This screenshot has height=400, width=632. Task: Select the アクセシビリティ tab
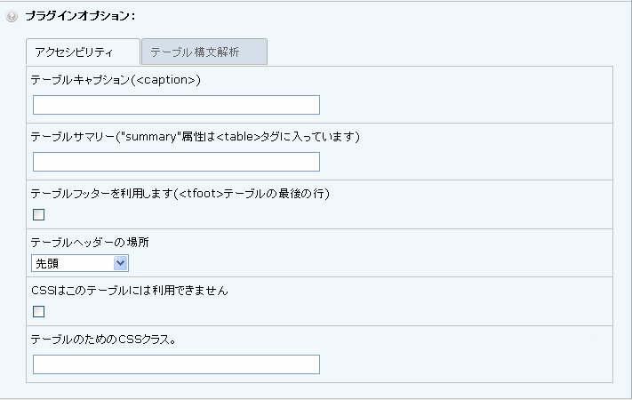[83, 52]
